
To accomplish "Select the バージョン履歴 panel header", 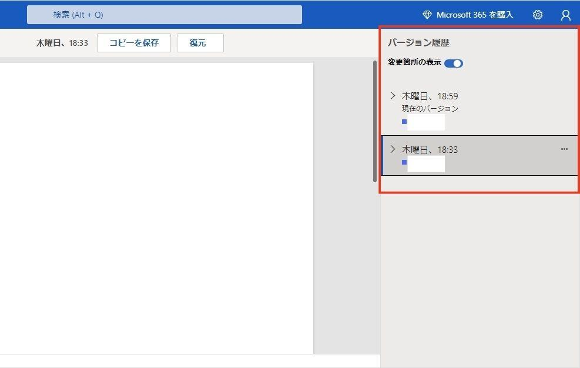I will [x=411, y=41].
